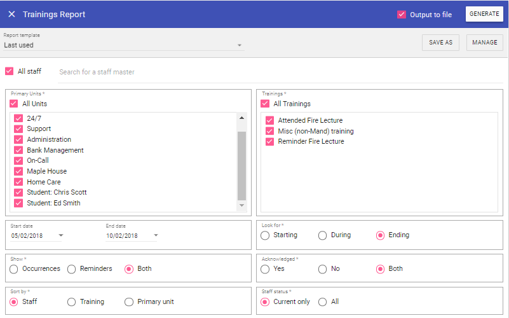Choose Yes for Acknowledged

(x=265, y=269)
